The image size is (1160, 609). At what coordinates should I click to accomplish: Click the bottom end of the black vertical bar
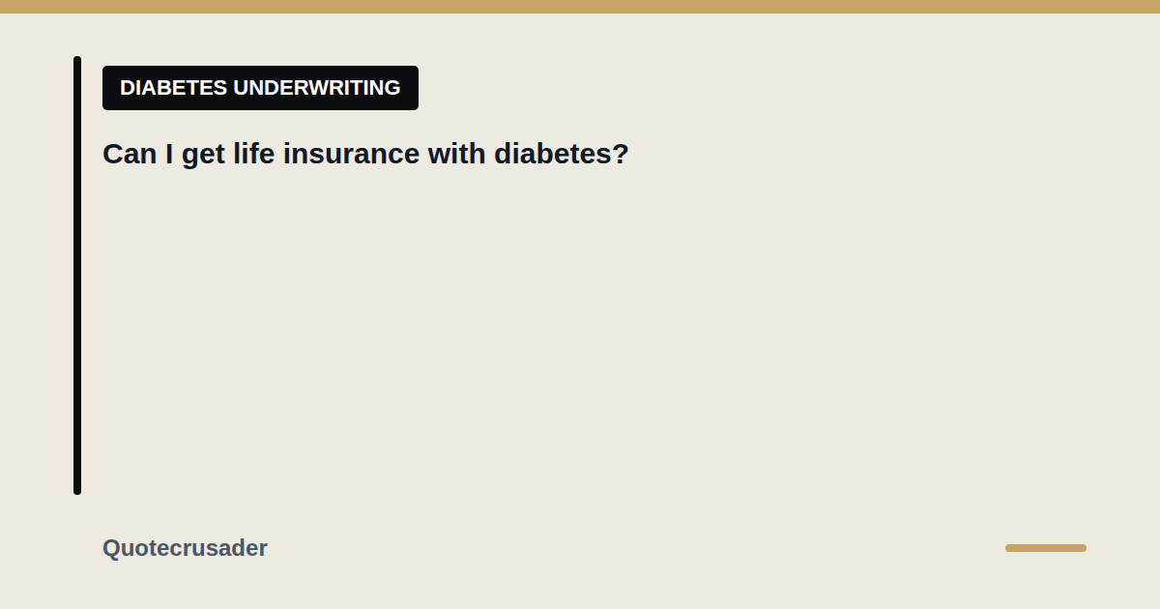(77, 490)
